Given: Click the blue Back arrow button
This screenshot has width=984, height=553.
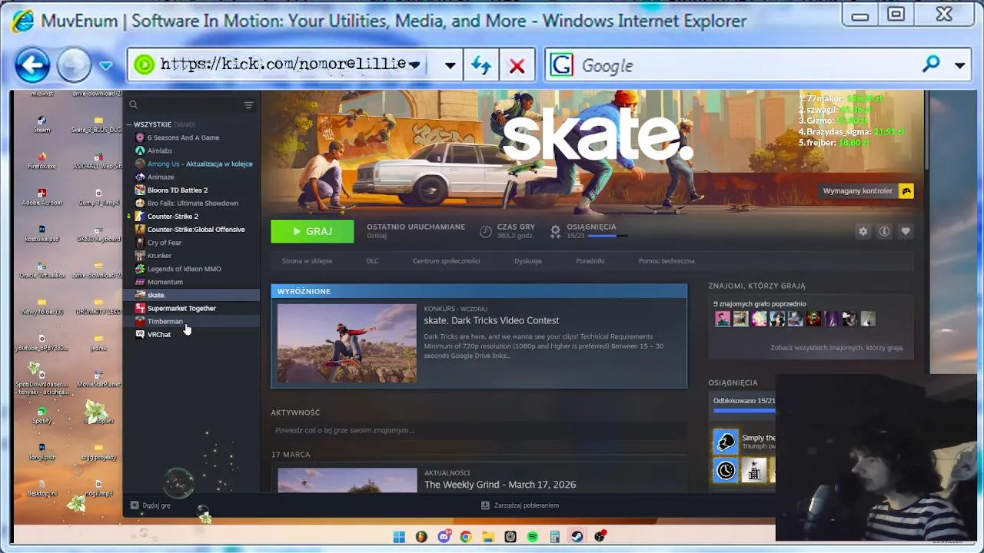Looking at the screenshot, I should coord(32,66).
